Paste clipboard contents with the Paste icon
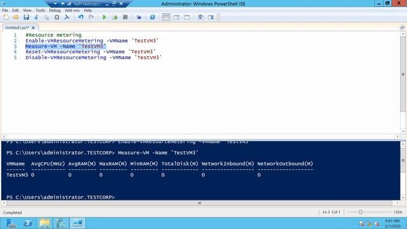 click(x=57, y=17)
